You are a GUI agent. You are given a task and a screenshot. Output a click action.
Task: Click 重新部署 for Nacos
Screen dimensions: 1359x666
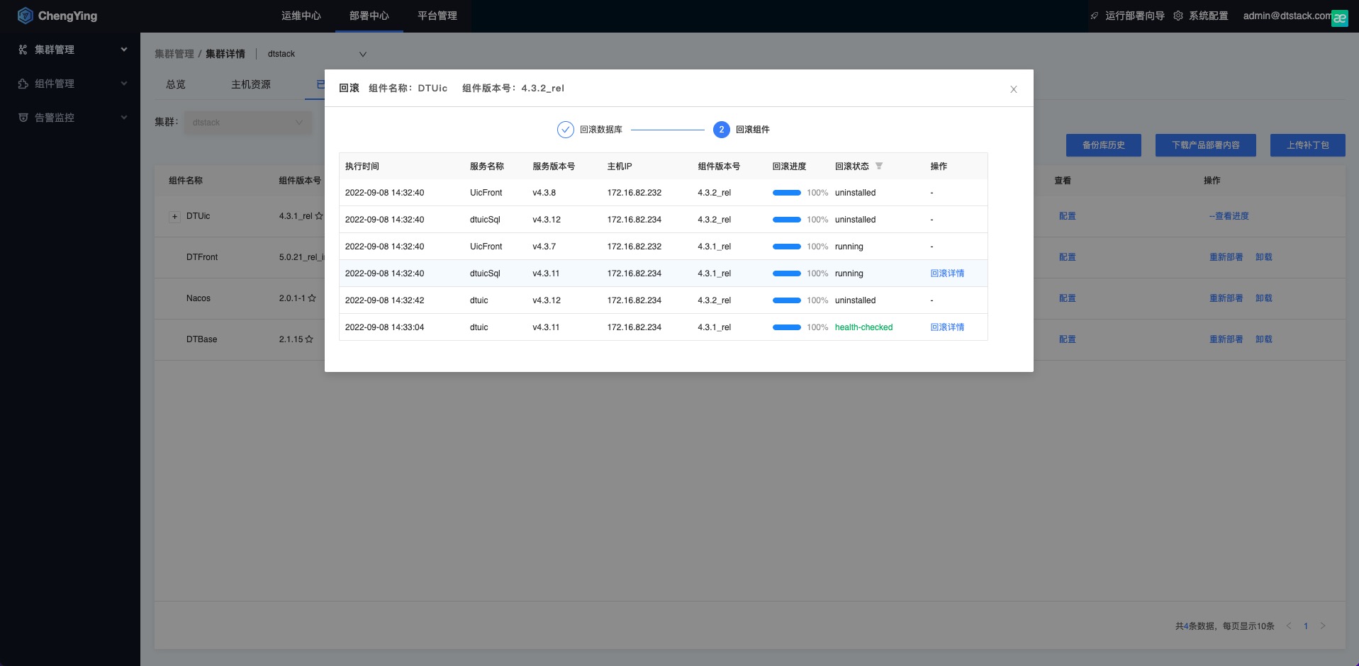[x=1226, y=298]
